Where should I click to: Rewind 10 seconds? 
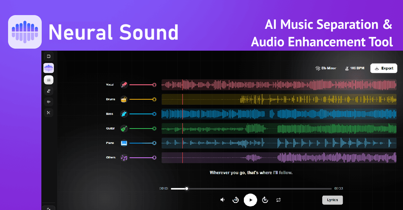point(235,200)
